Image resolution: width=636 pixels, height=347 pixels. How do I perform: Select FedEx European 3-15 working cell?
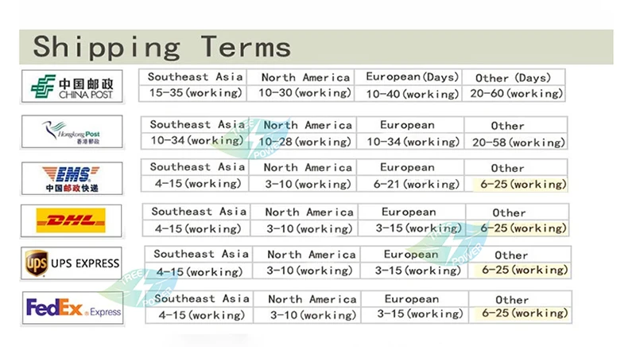point(415,314)
